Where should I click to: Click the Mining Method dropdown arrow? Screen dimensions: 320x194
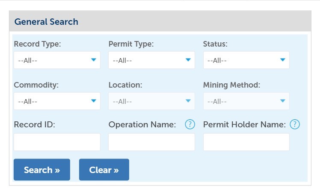pos(282,101)
